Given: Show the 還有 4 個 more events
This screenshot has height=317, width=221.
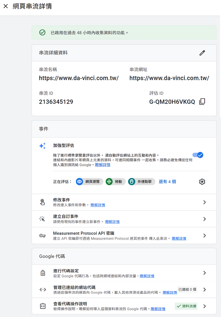Looking at the screenshot, I should (167, 181).
